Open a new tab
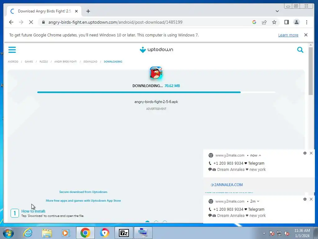Screen dimensions: 318x239 [x=88, y=11]
